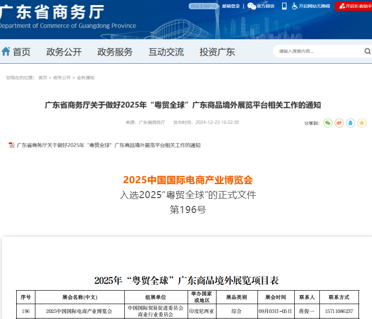Viewport: 372px width, 319px height.
Task: Click breadcrumb link 业务通知
Action: (85, 78)
